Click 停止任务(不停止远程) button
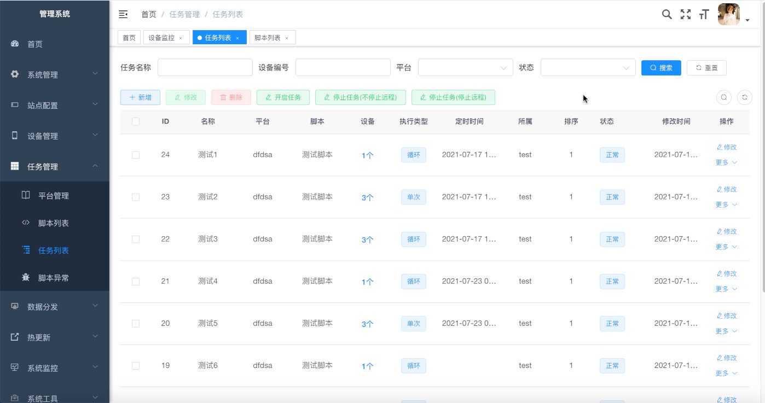 (x=361, y=97)
